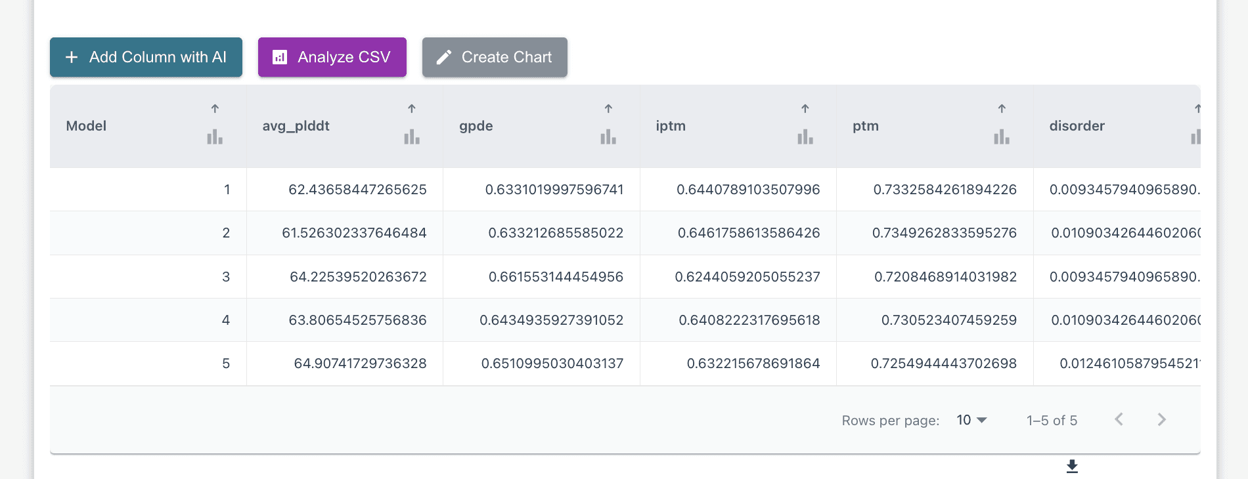
Task: Select the avg_plddt value for model 3
Action: point(358,277)
